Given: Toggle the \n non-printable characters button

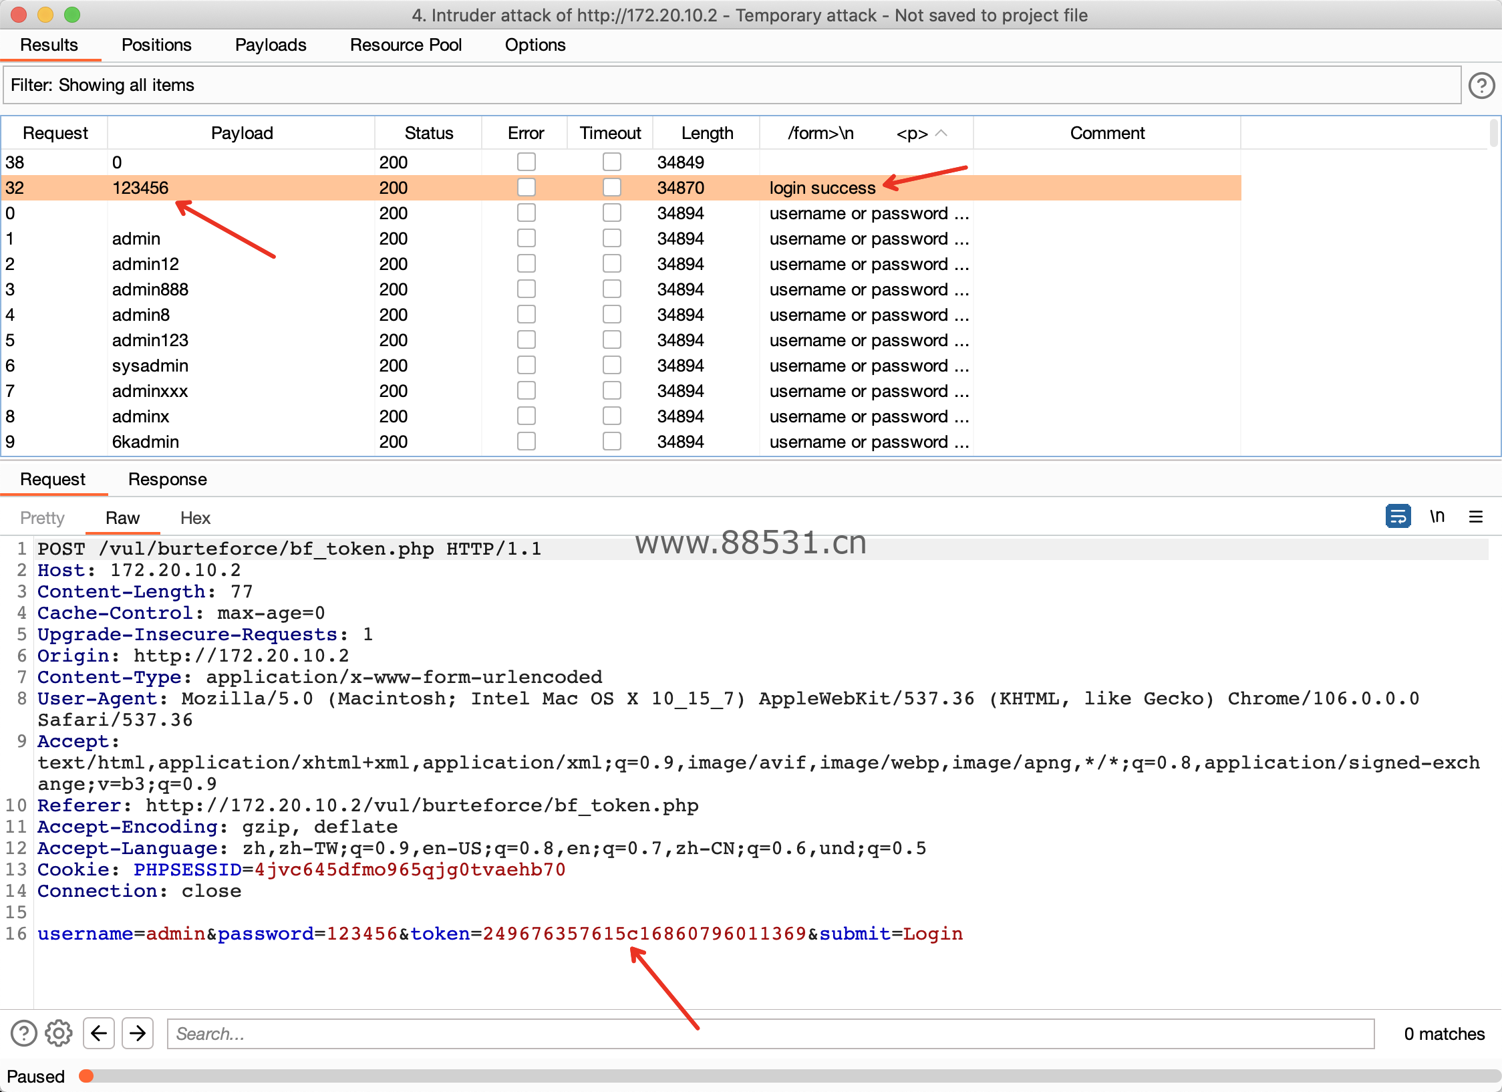Looking at the screenshot, I should tap(1437, 517).
